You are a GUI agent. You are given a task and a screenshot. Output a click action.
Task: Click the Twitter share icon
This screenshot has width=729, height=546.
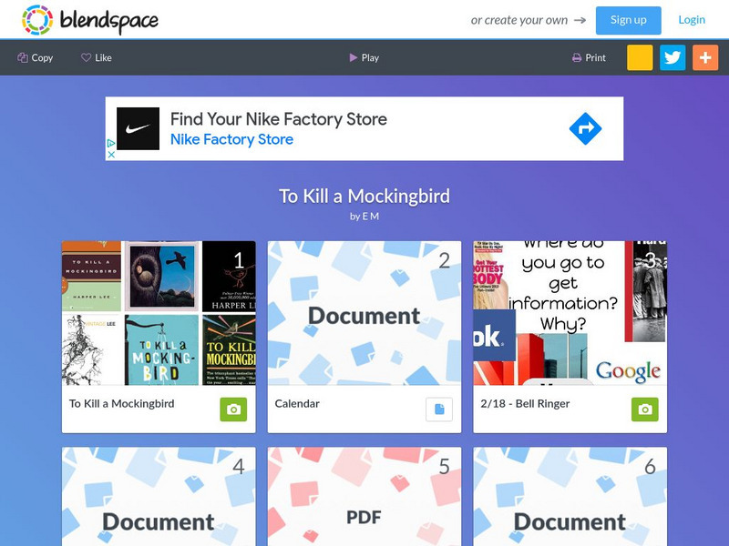673,57
